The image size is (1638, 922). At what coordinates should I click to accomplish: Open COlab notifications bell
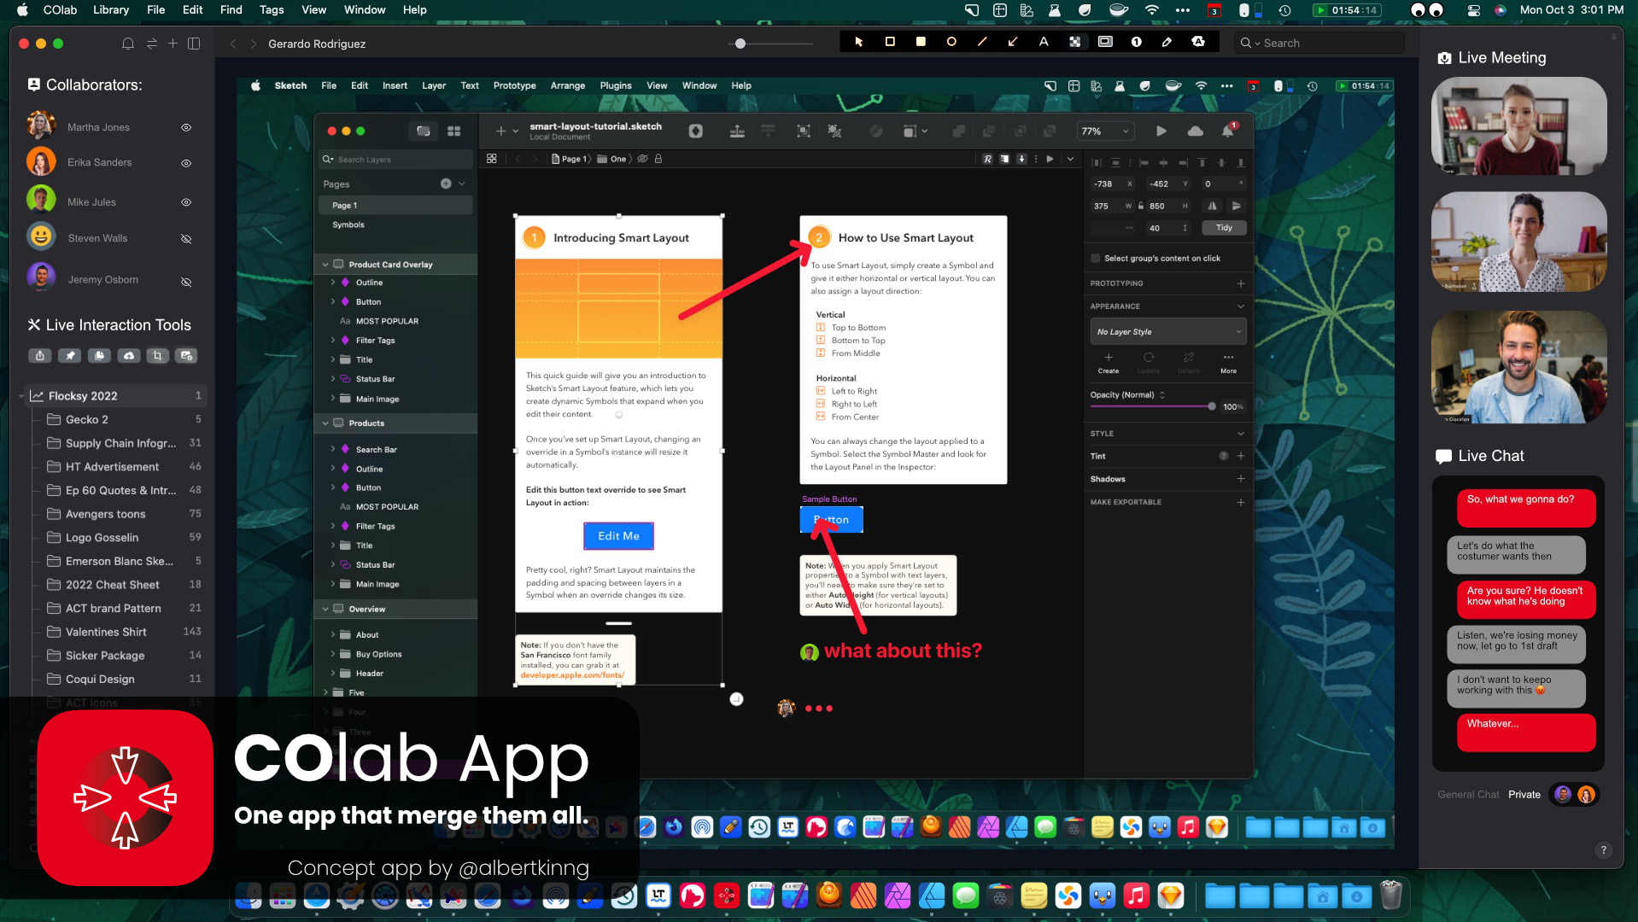(x=128, y=44)
